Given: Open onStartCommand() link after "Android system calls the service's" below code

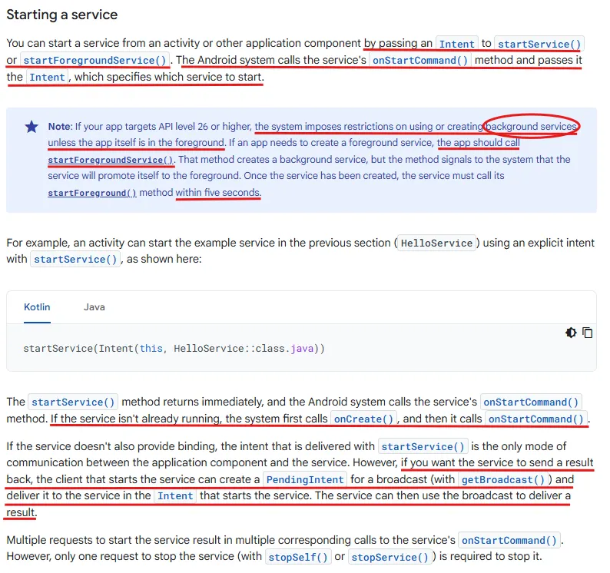Looking at the screenshot, I should pyautogui.click(x=531, y=402).
